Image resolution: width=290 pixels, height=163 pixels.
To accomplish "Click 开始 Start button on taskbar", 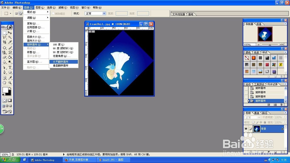I will tap(10, 160).
